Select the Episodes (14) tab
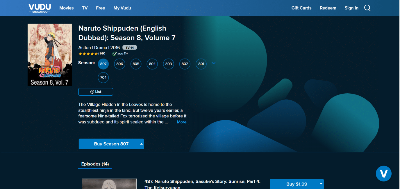Image resolution: width=400 pixels, height=189 pixels. click(95, 164)
